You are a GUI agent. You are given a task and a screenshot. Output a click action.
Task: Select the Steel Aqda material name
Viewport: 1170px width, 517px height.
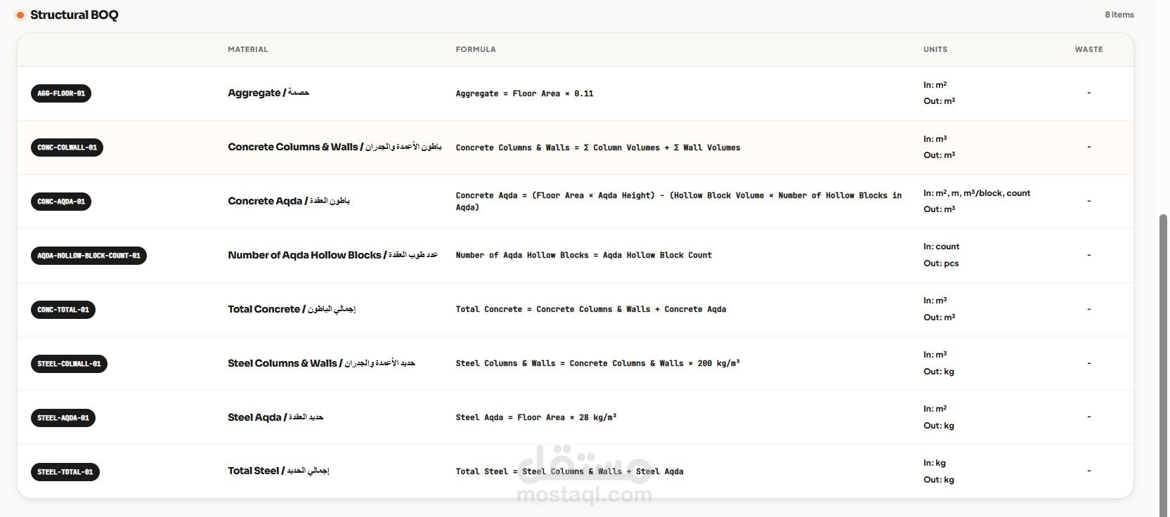tap(275, 417)
